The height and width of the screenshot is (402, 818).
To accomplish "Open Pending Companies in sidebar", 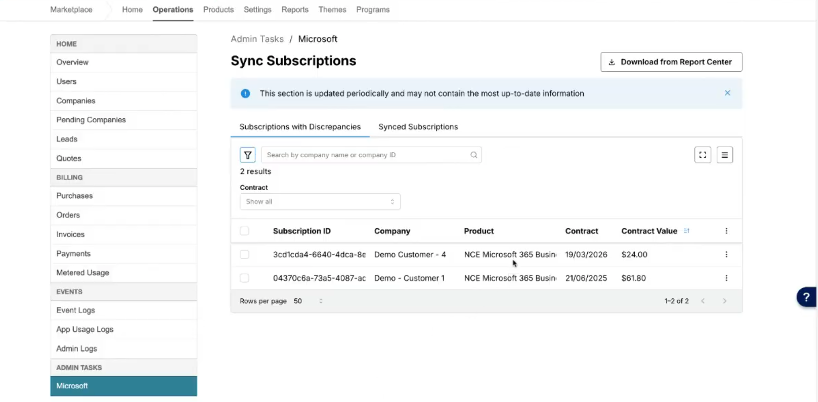I will click(x=123, y=120).
